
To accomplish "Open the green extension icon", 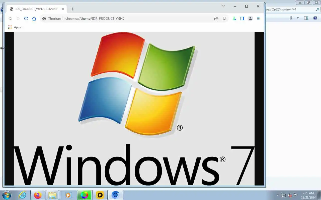I will pyautogui.click(x=234, y=18).
